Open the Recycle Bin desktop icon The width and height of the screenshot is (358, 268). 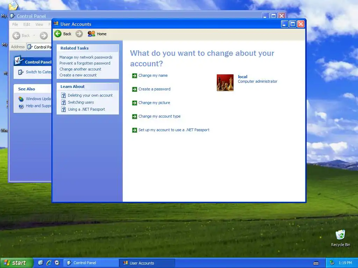[341, 238]
